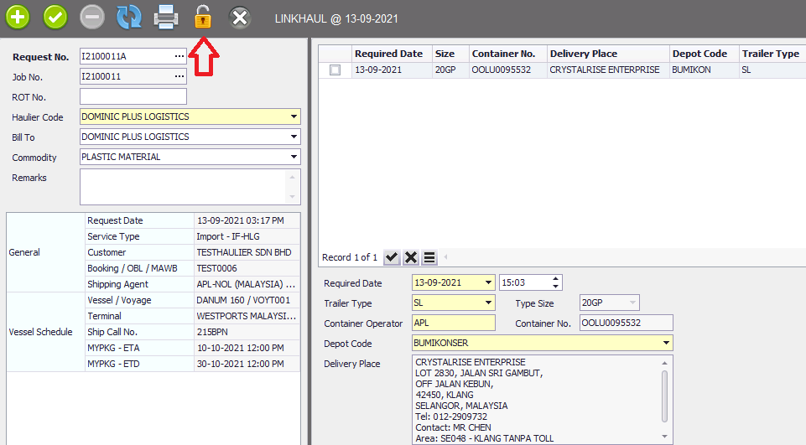Open the Depot Code dropdown
The width and height of the screenshot is (806, 445).
(666, 344)
